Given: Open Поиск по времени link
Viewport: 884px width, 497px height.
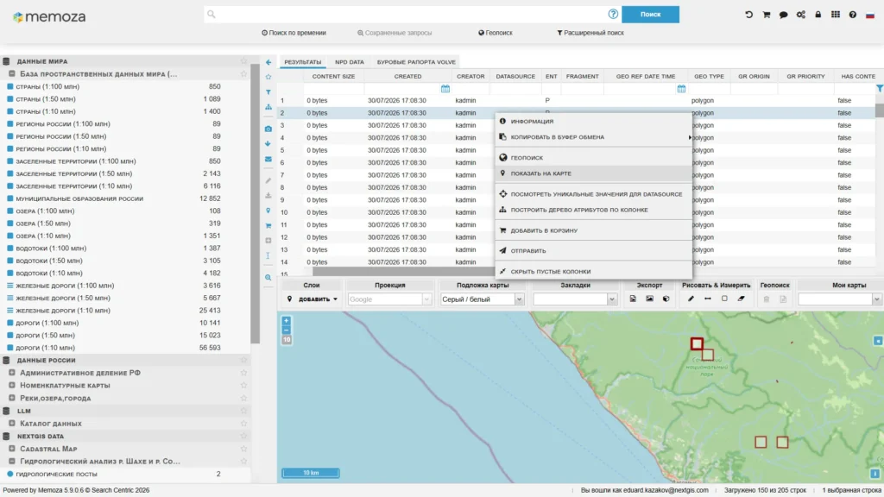Looking at the screenshot, I should point(294,33).
